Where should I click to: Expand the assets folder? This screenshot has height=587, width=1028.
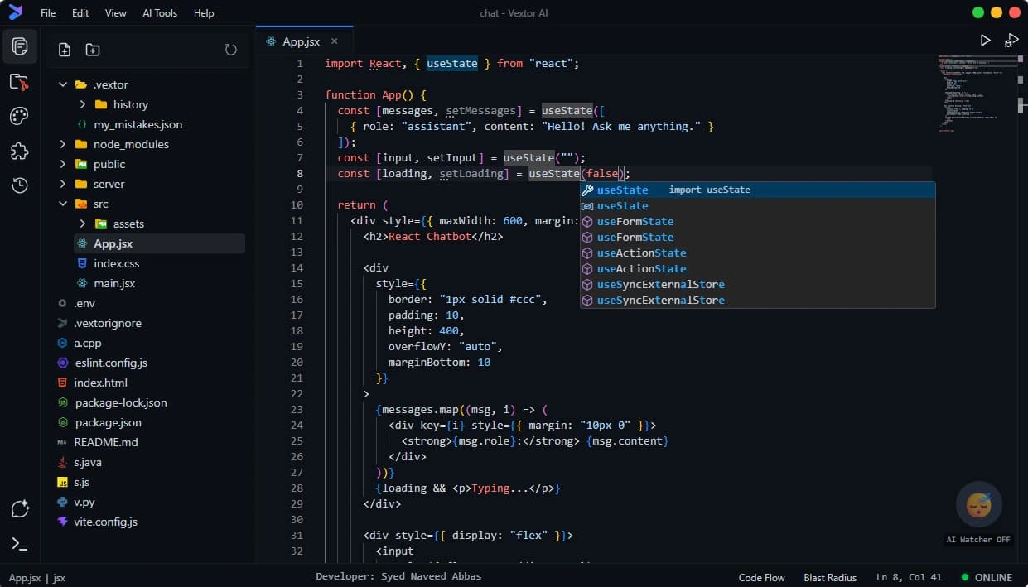click(83, 224)
